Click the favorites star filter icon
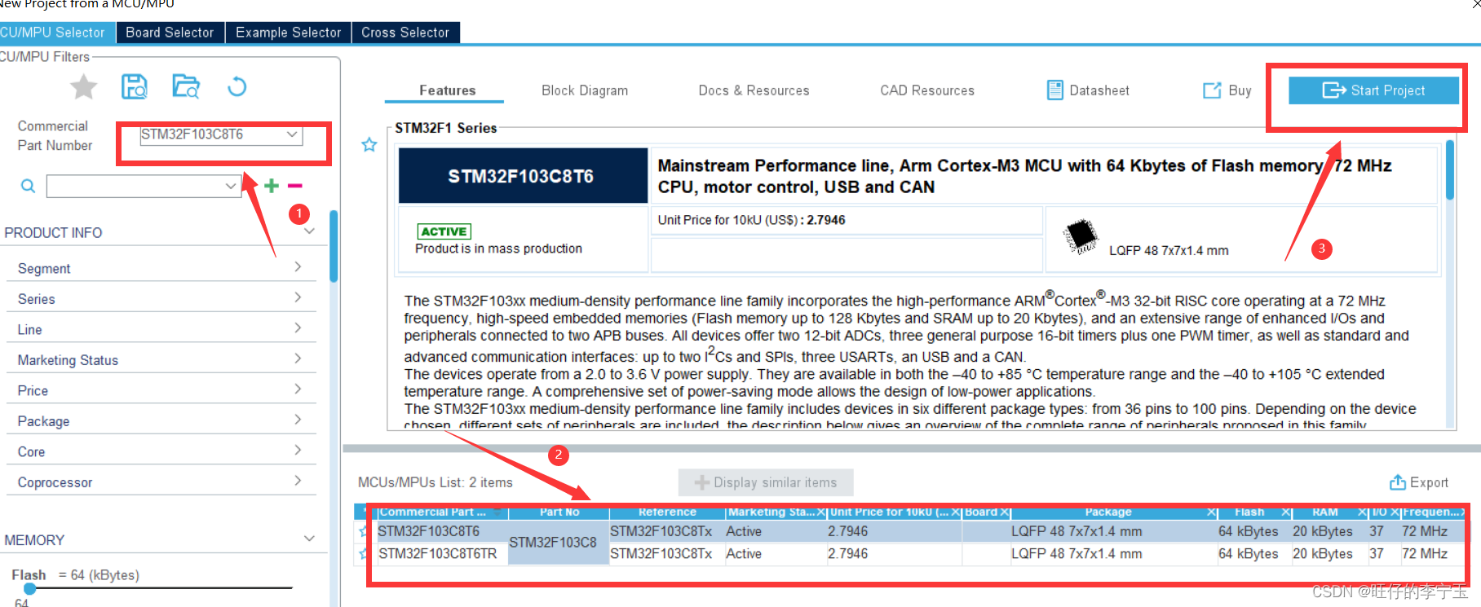Image resolution: width=1481 pixels, height=607 pixels. pyautogui.click(x=83, y=86)
